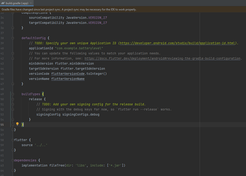Click the flutterVersionName reference on line 46
246x176 pixels.
tap(68, 79)
